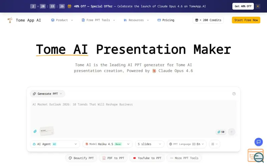Click the 40% Off Special Offer text
The image size is (267, 167).
(x=93, y=6)
